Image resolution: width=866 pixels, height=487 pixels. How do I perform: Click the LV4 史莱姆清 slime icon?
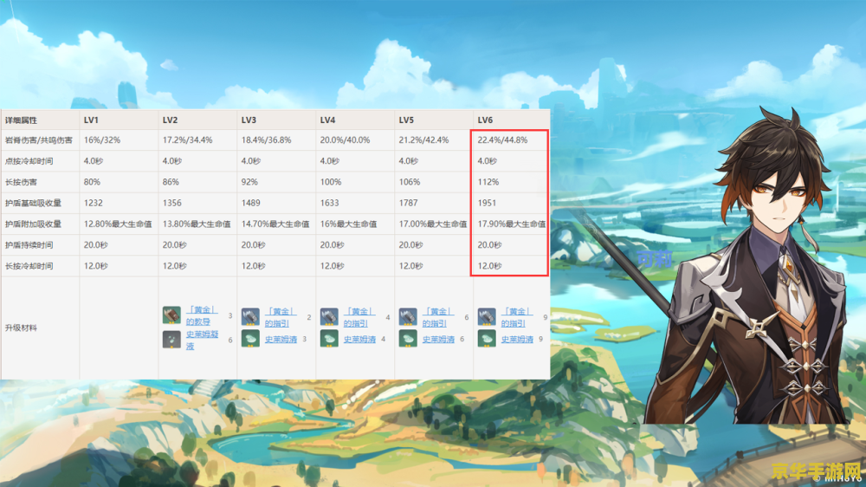click(x=329, y=338)
